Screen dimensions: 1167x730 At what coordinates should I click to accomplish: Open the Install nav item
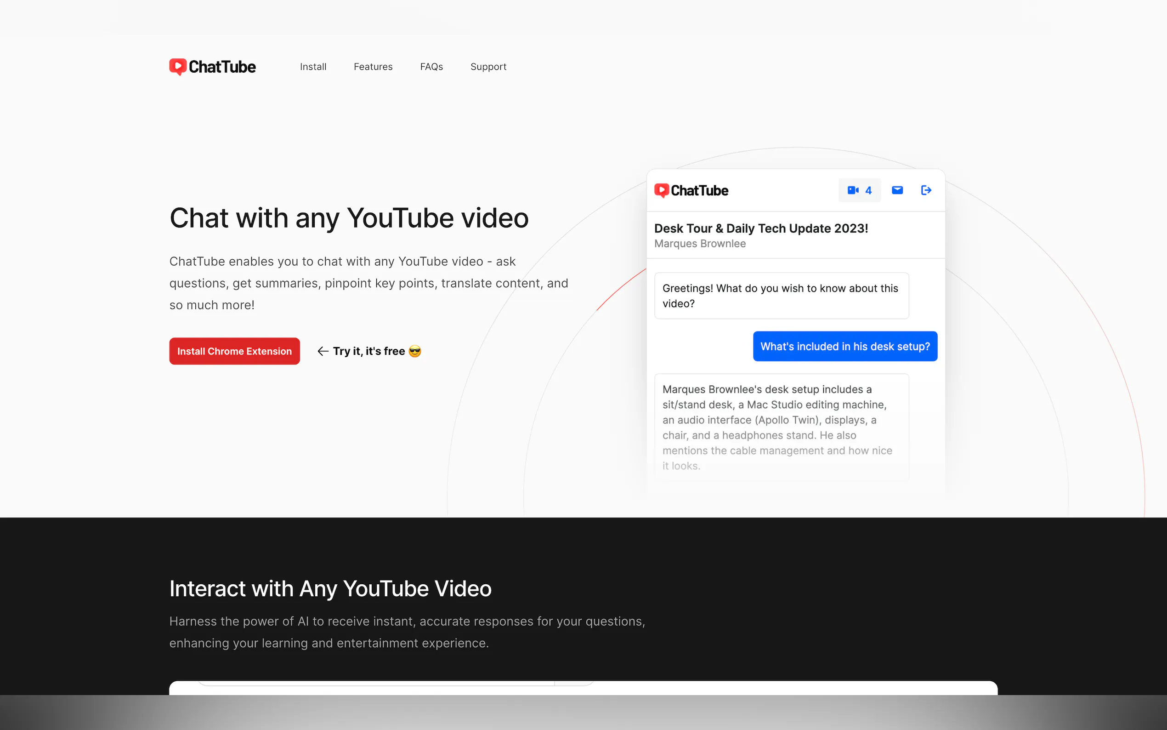click(312, 67)
